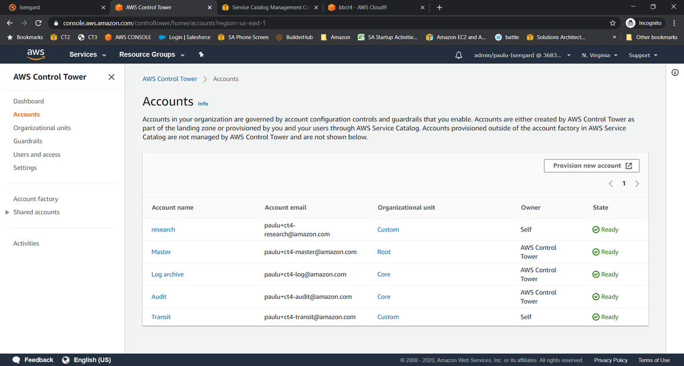
Task: Click the Incognito profile icon
Action: (630, 23)
